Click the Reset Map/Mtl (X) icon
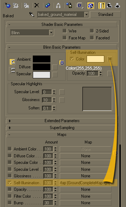The width and height of the screenshot is (126, 207). (37, 6)
